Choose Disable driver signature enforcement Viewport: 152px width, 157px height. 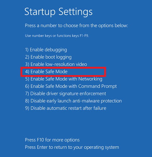pyautogui.click(x=65, y=94)
